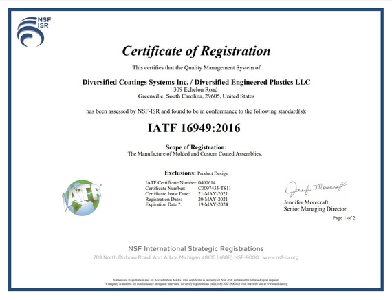Select the 'IATF Certificate Number:' label
The width and height of the screenshot is (392, 300).
(x=171, y=182)
